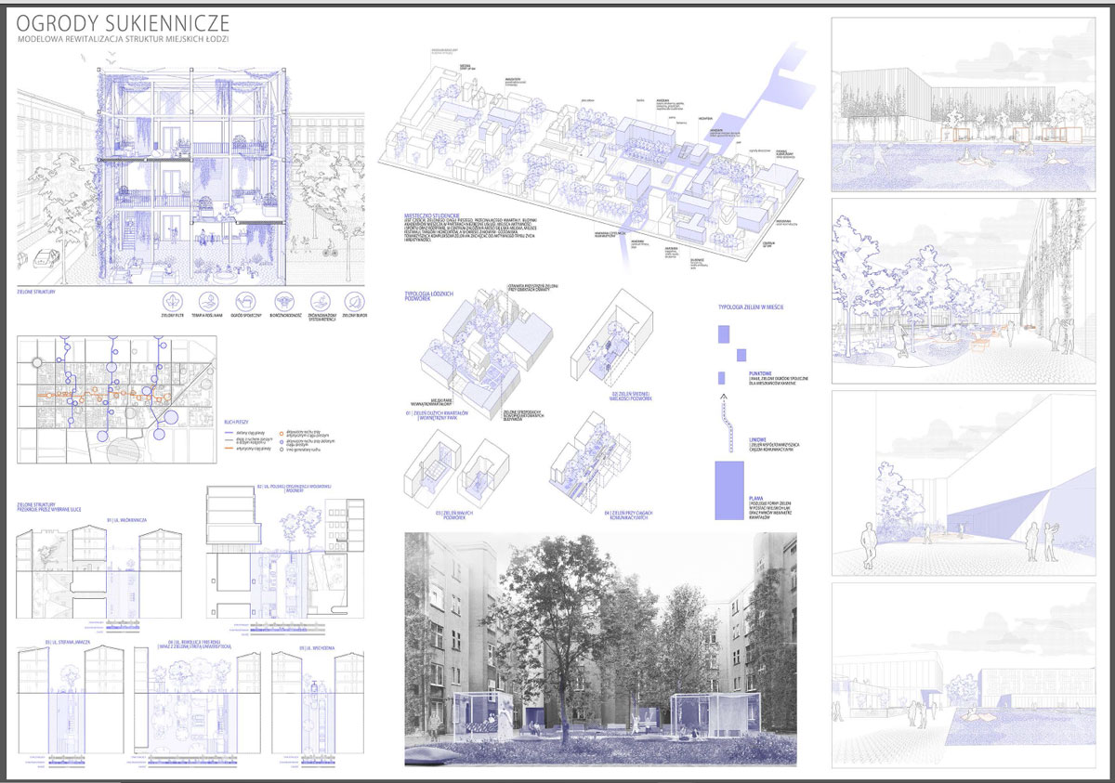Select the Zielony Bufor icon
This screenshot has height=783, width=1115.
353,302
